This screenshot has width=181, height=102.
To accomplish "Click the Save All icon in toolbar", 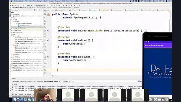I will pos(13,5).
